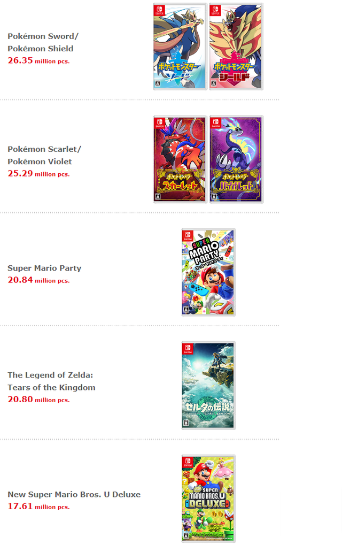Select the Tears of the Kingdom cover
Screen dimensions: 342x545
point(208,385)
